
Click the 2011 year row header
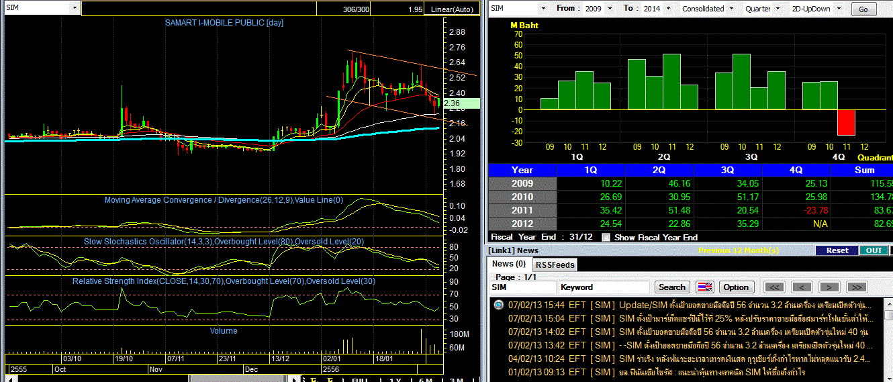(522, 210)
